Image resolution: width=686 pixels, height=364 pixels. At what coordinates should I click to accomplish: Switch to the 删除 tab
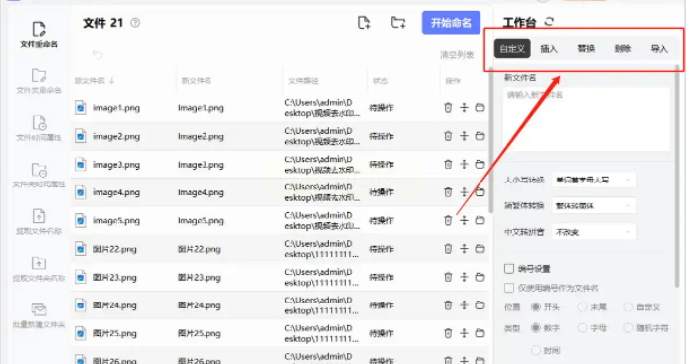pos(622,48)
